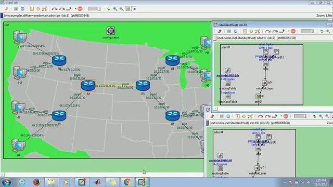
Task: Select eth[0] submodule in sdn.H1
Action: point(258,97)
